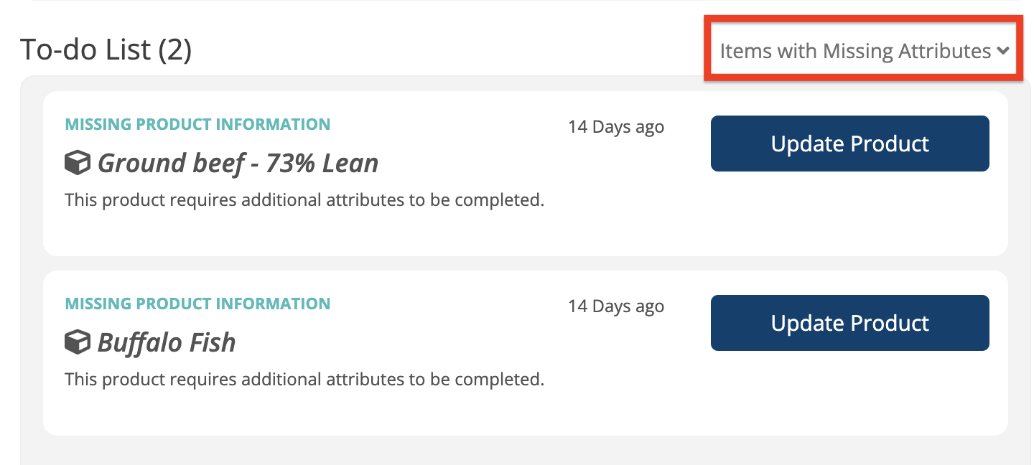Click the package icon beside Buffalo Fish

pyautogui.click(x=78, y=343)
